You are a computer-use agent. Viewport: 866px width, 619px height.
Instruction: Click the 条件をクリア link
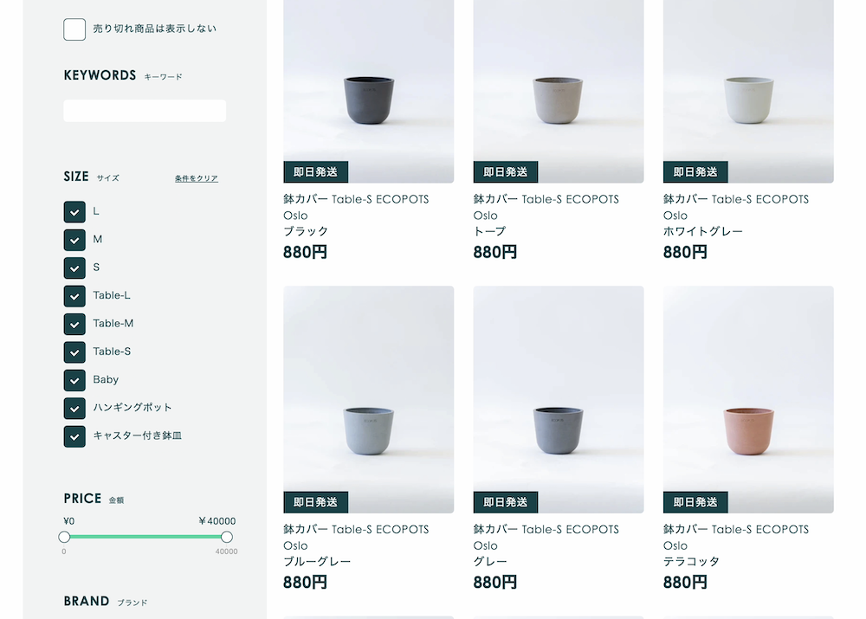pos(197,178)
